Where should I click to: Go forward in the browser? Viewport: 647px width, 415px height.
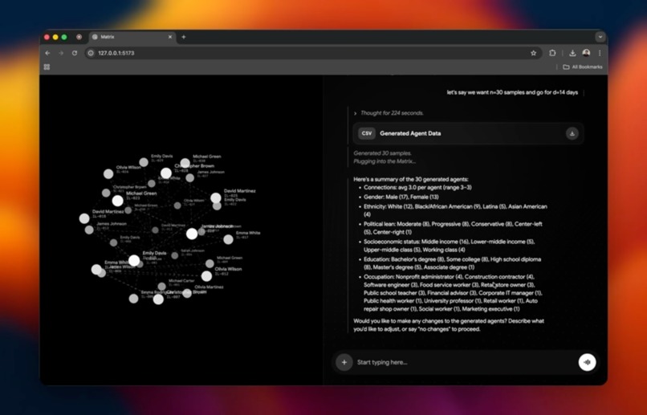[61, 53]
